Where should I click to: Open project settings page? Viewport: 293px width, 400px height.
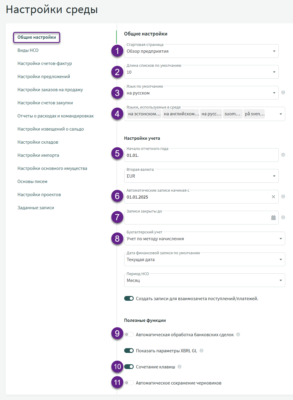click(39, 195)
